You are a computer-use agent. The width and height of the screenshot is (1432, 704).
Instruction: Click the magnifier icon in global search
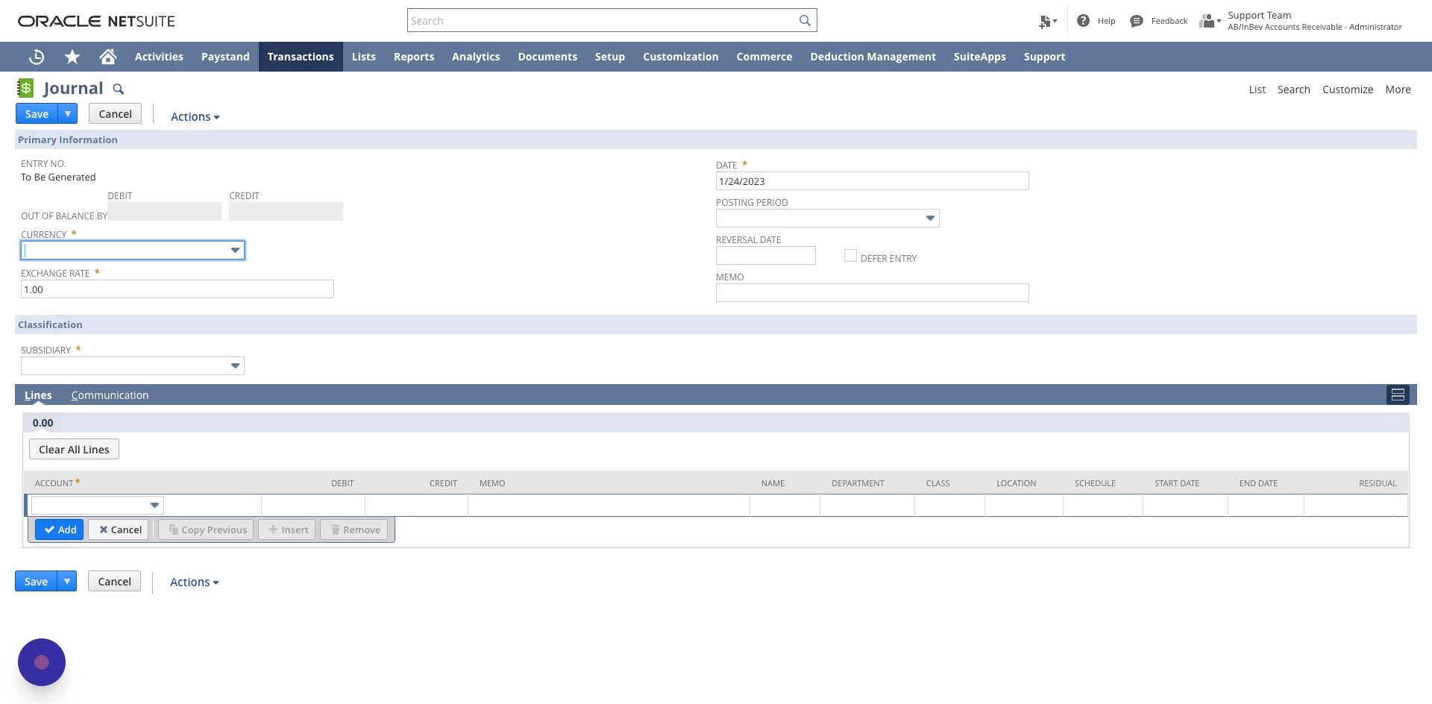(805, 20)
